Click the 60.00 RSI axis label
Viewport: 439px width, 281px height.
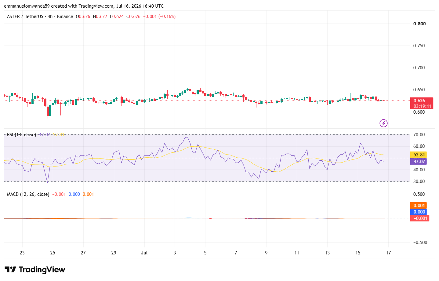click(x=419, y=146)
